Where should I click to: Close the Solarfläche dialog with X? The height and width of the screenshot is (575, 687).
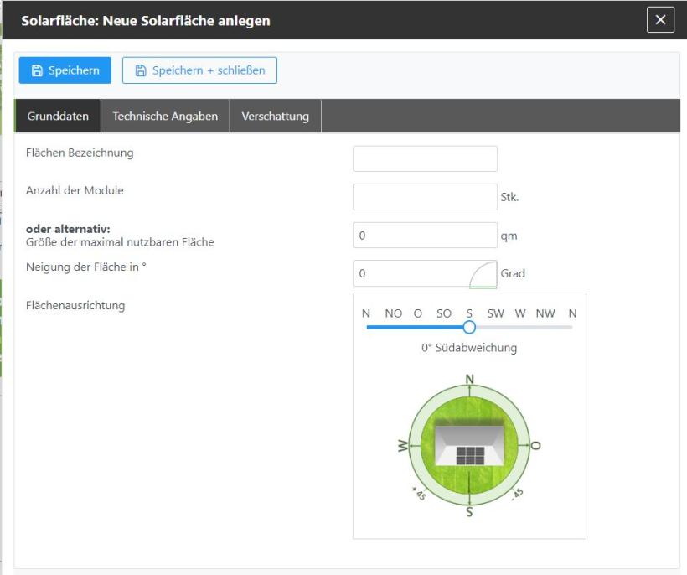[660, 20]
